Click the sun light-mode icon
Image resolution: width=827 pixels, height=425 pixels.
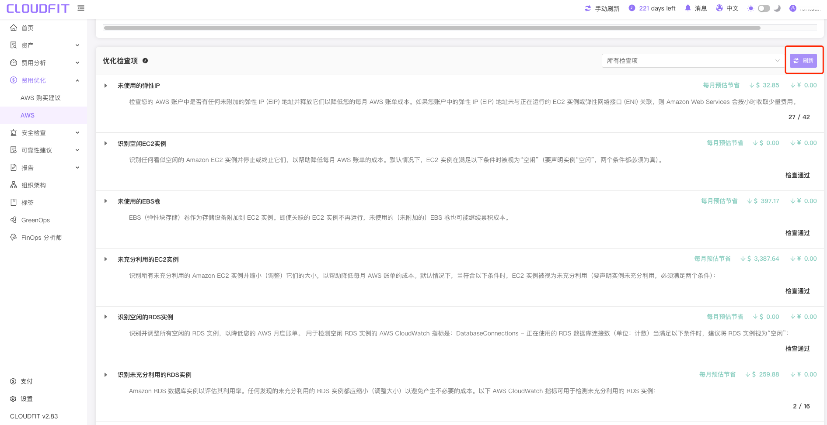(x=751, y=8)
